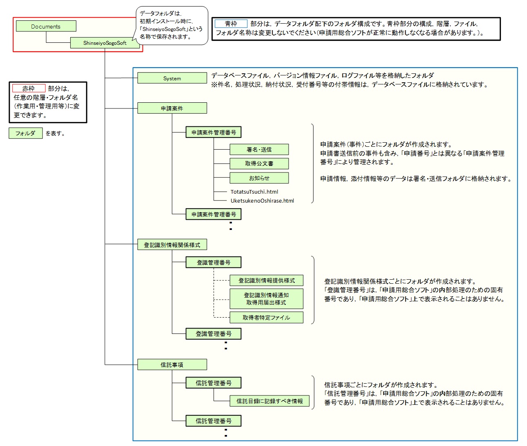Image resolution: width=527 pixels, height=446 pixels.
Task: Select the 登記識別情報関係様式 folder
Action: pos(172,245)
